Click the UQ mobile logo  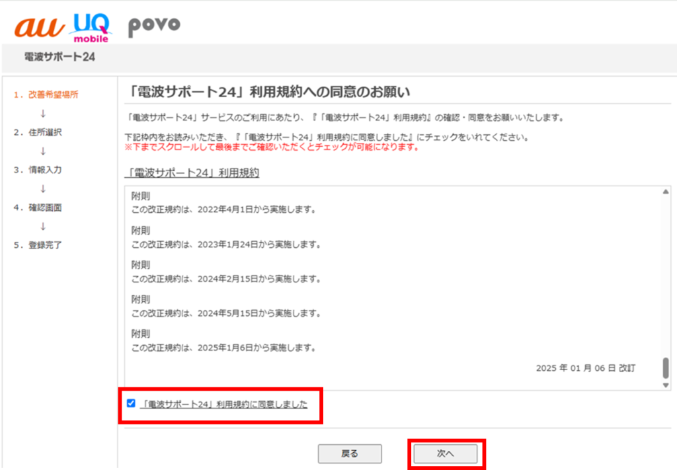pyautogui.click(x=91, y=27)
